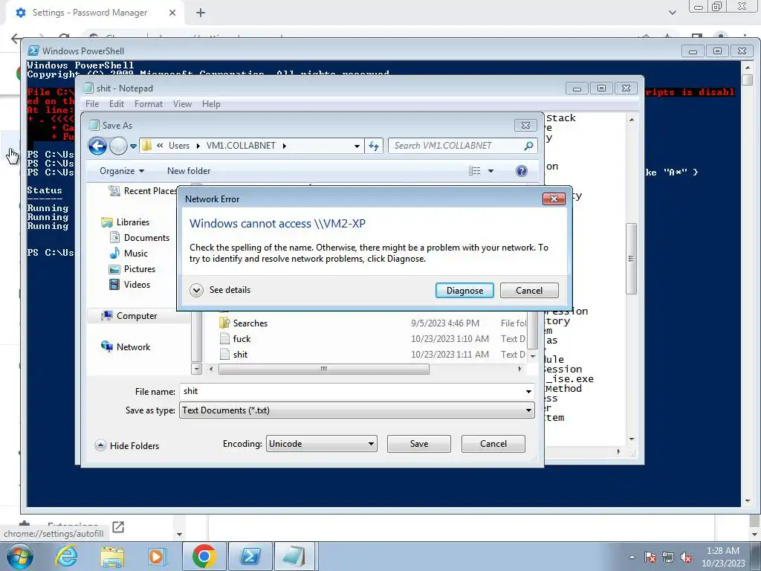Collapse folders with Hide Folders
The height and width of the screenshot is (571, 761).
(127, 446)
